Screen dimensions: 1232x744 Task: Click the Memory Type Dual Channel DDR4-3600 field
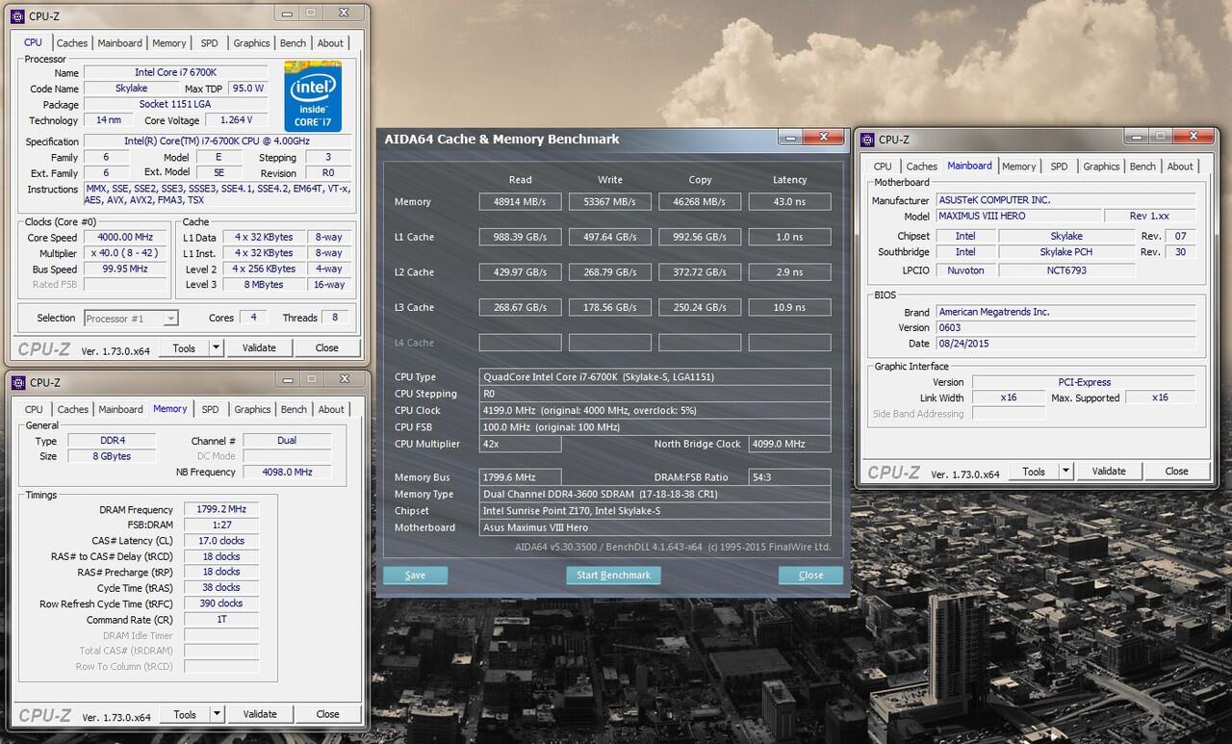pos(654,494)
